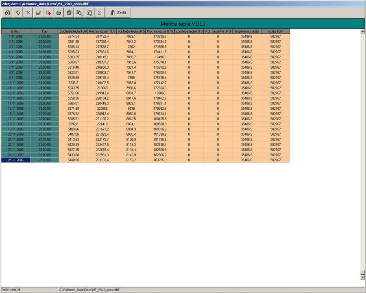
Task: Click the Doplňovací voda column header
Action: (x=247, y=31)
